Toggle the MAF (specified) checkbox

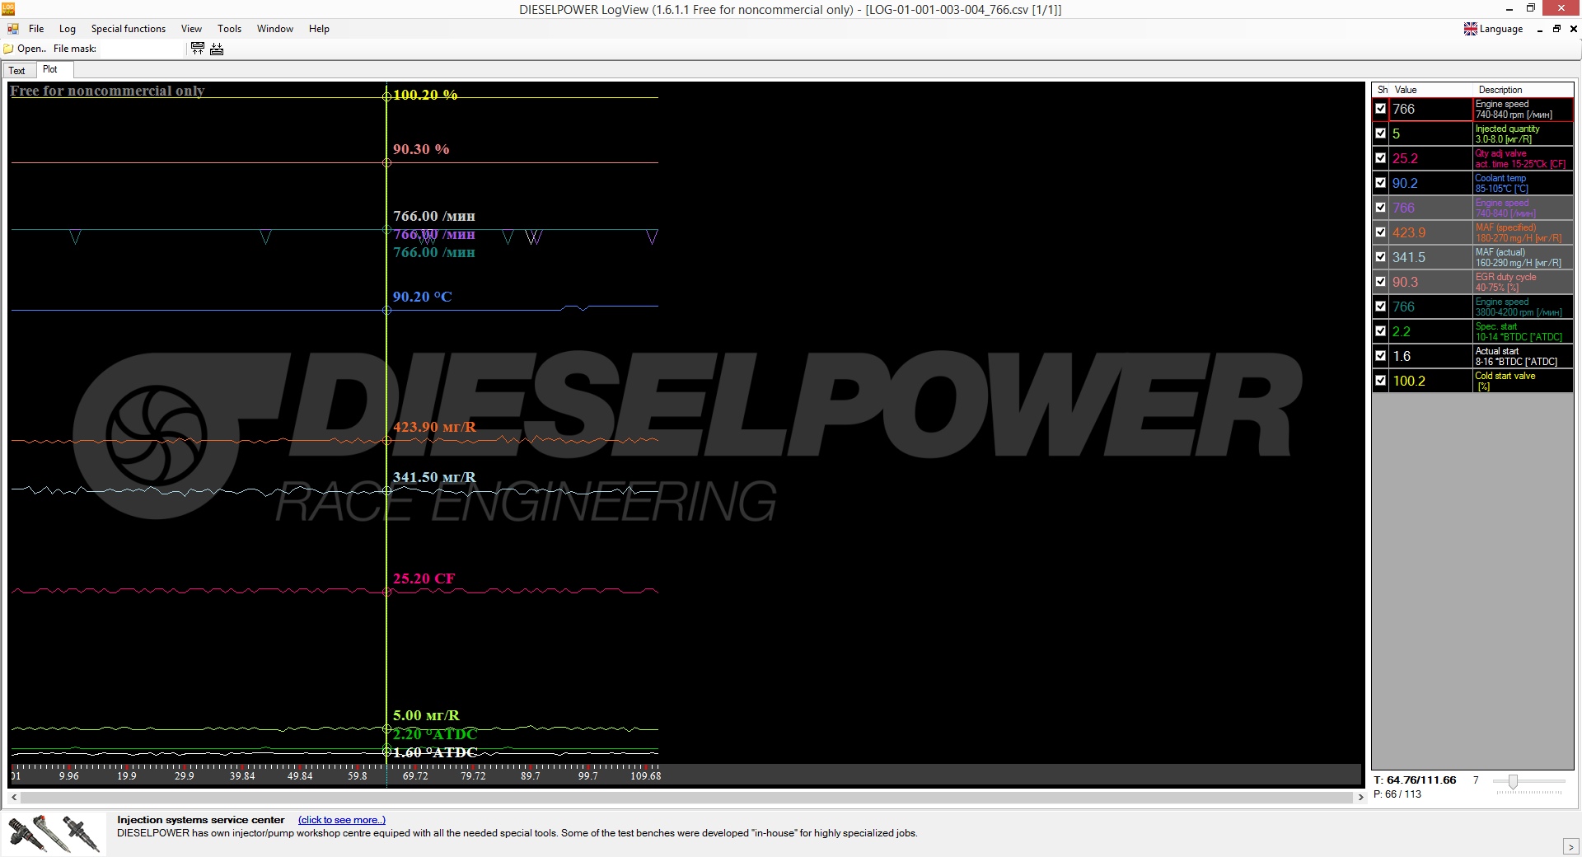click(x=1381, y=232)
